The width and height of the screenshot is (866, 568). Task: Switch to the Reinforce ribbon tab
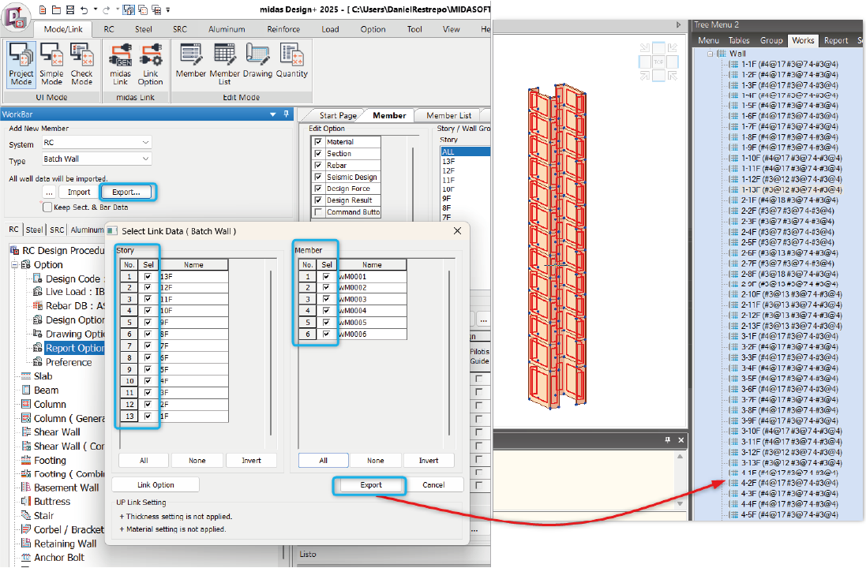[x=284, y=29]
